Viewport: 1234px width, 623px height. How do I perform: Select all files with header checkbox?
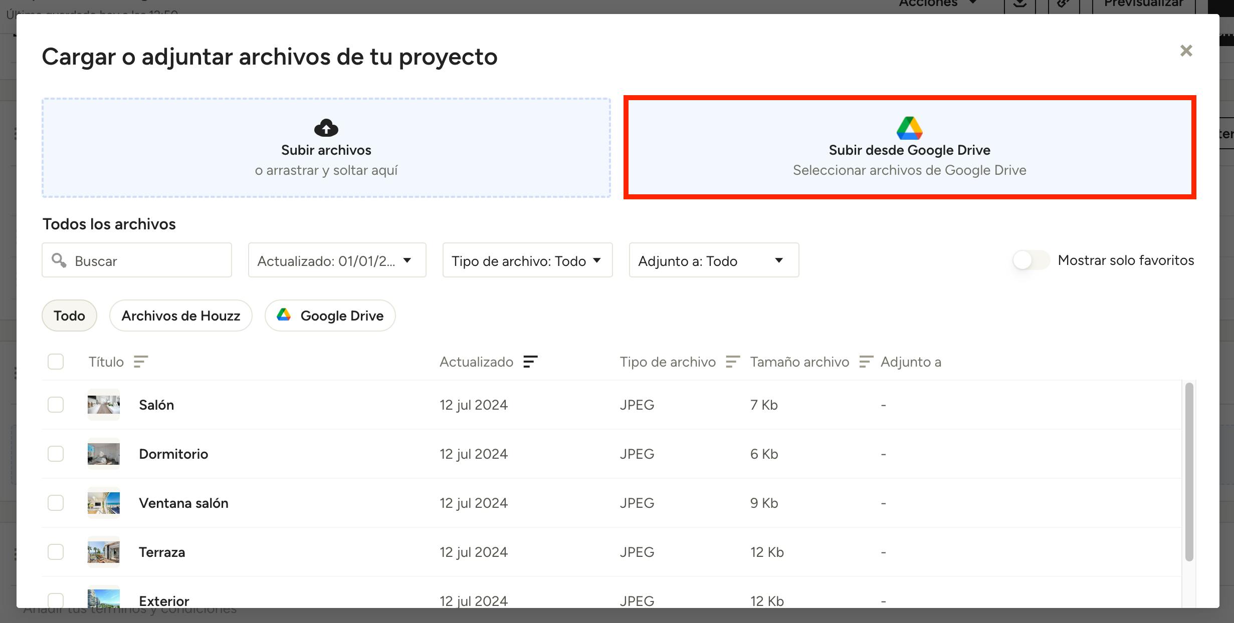pyautogui.click(x=56, y=362)
